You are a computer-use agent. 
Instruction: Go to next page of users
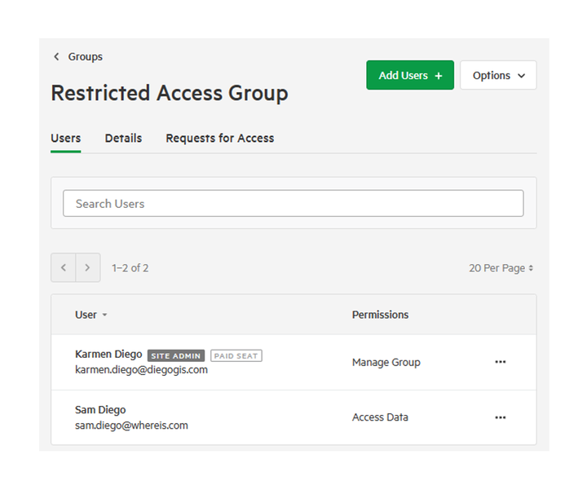pos(87,267)
